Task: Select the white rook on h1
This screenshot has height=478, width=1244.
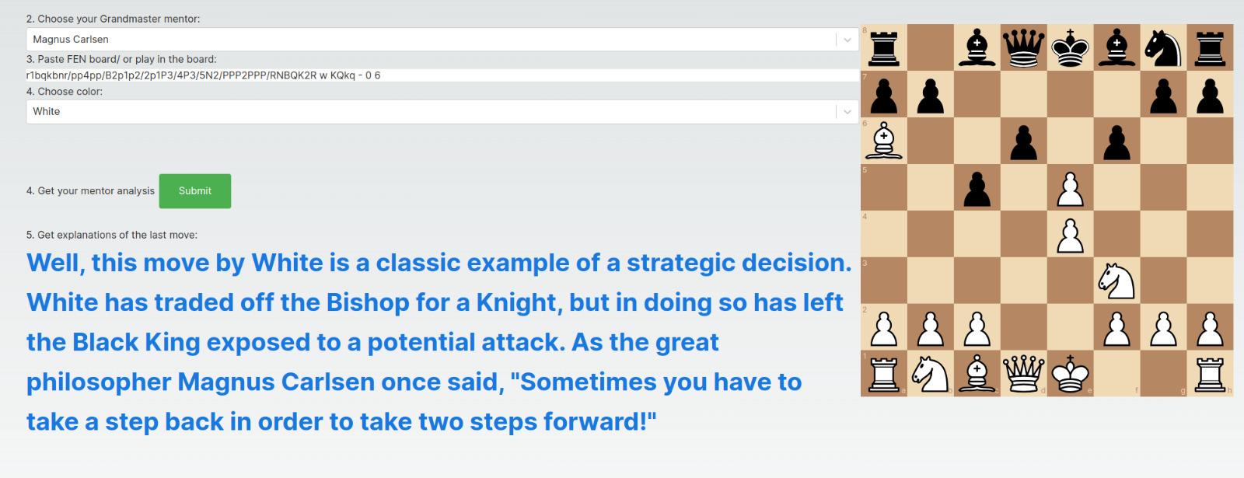Action: (1211, 374)
